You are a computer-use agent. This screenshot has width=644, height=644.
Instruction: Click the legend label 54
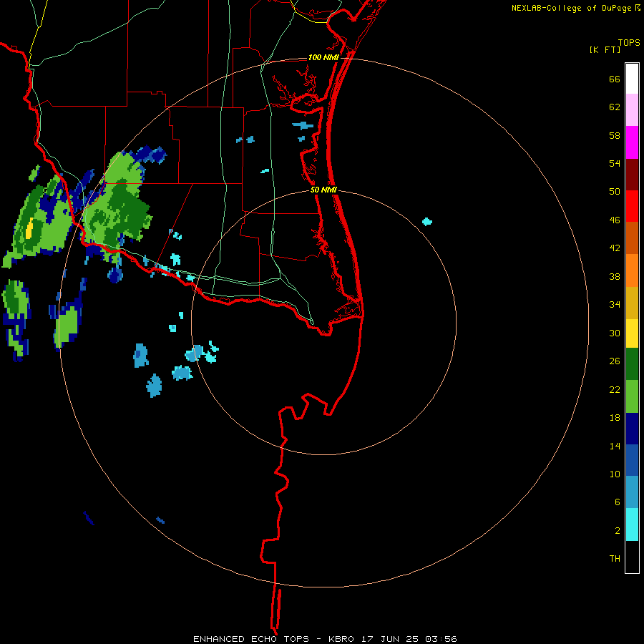(615, 163)
